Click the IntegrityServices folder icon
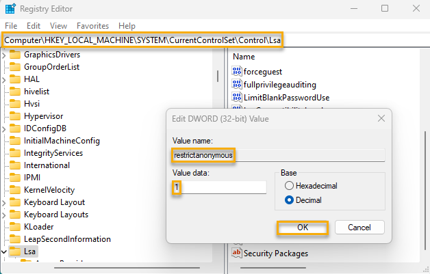 point(15,153)
